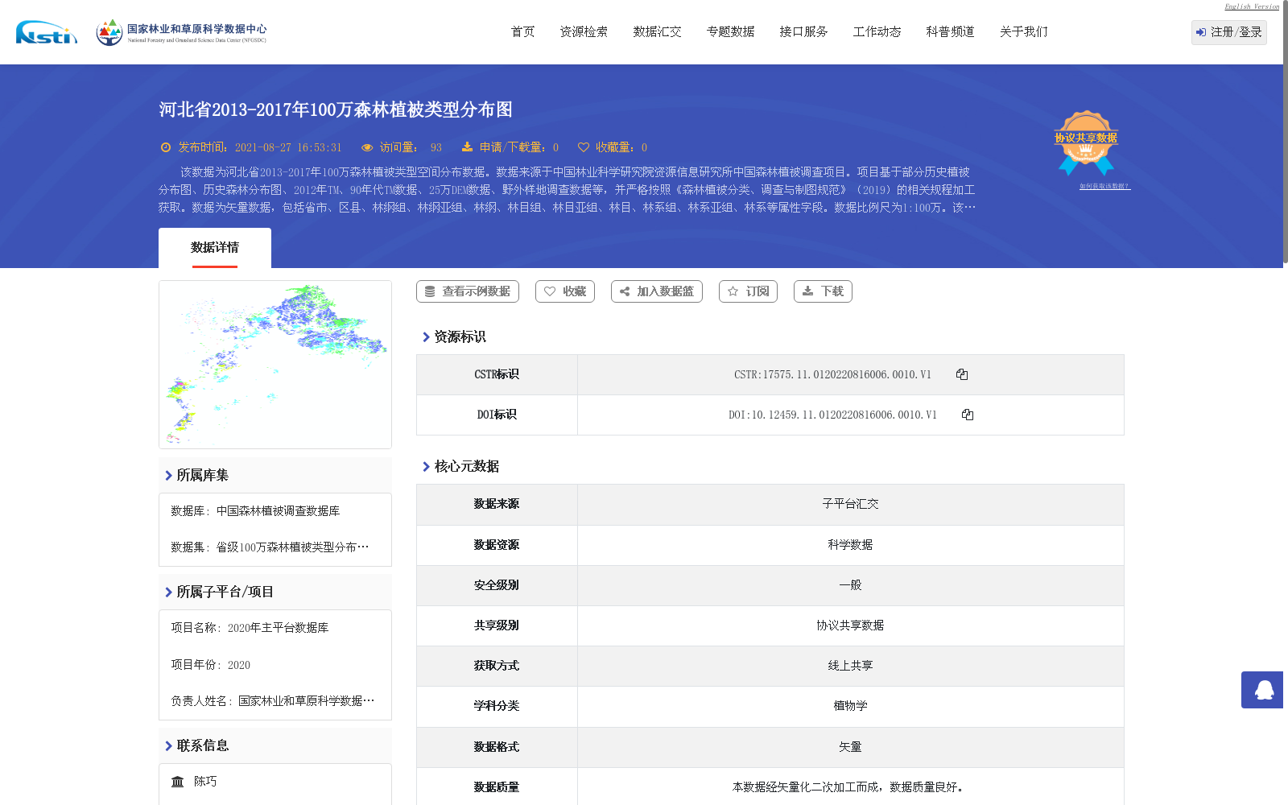Open the forest vegetation map thumbnail

click(x=275, y=365)
